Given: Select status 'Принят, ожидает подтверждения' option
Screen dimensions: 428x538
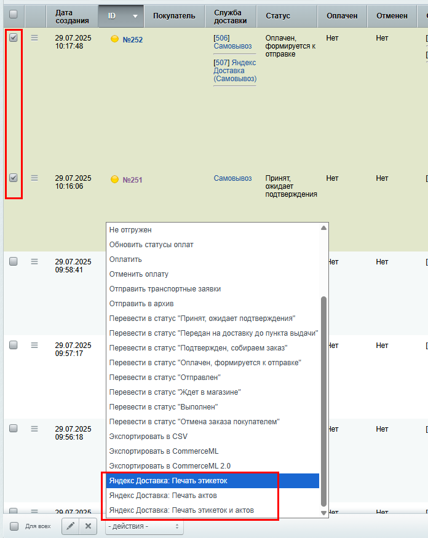Looking at the screenshot, I should pyautogui.click(x=212, y=318).
